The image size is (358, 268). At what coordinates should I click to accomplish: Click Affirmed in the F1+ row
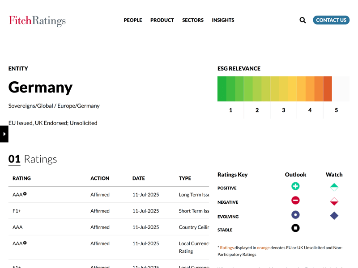100,211
